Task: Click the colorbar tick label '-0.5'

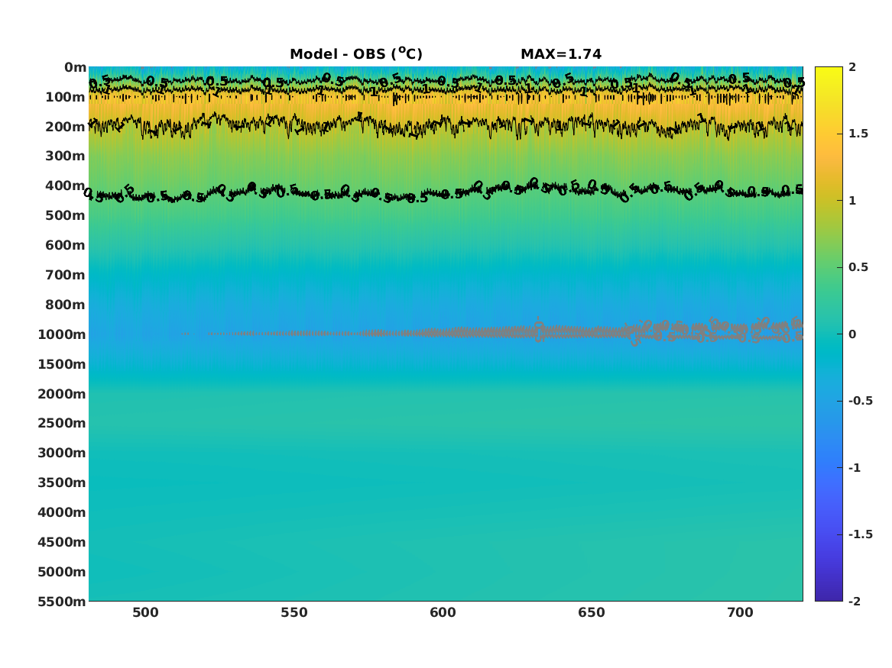Action: pyautogui.click(x=861, y=401)
